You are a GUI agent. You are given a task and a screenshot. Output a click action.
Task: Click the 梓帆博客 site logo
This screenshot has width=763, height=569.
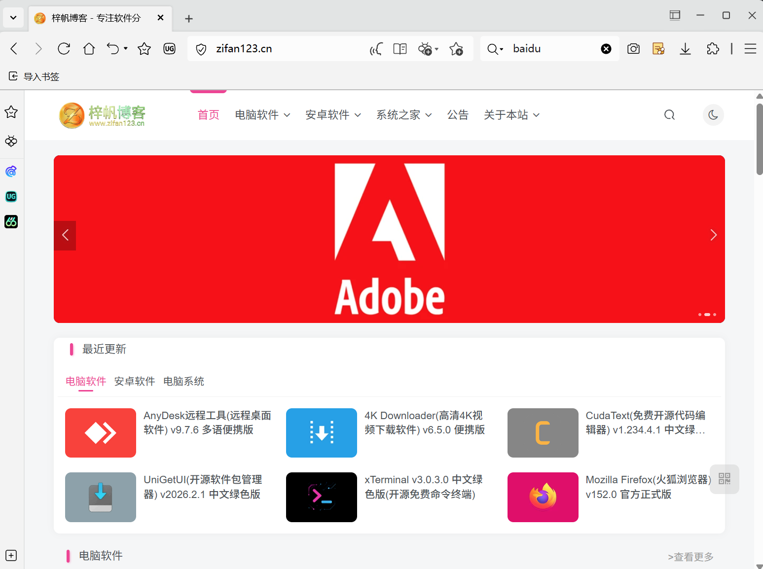click(x=103, y=115)
